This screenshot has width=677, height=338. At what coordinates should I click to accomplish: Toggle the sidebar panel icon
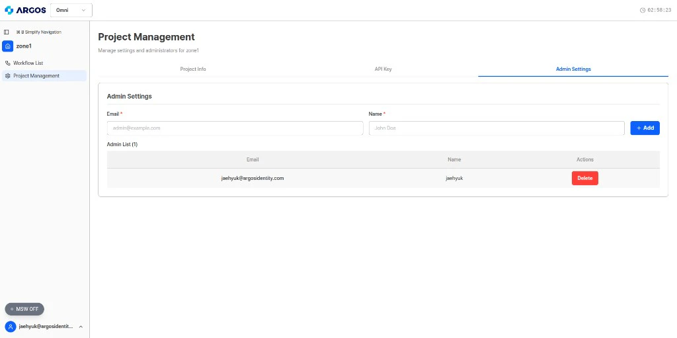pos(6,32)
